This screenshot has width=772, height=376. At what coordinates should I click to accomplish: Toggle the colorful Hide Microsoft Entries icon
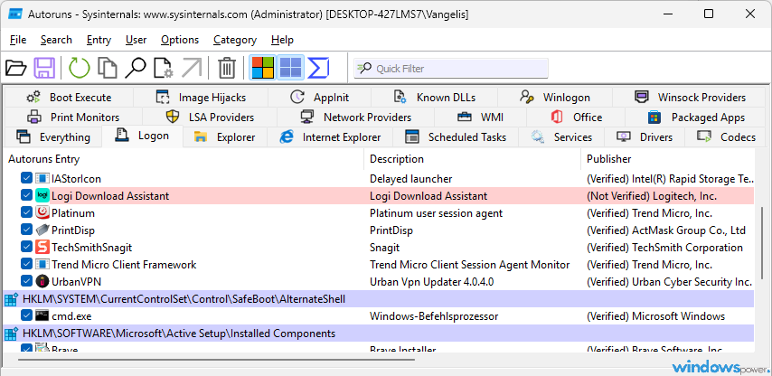pos(263,68)
